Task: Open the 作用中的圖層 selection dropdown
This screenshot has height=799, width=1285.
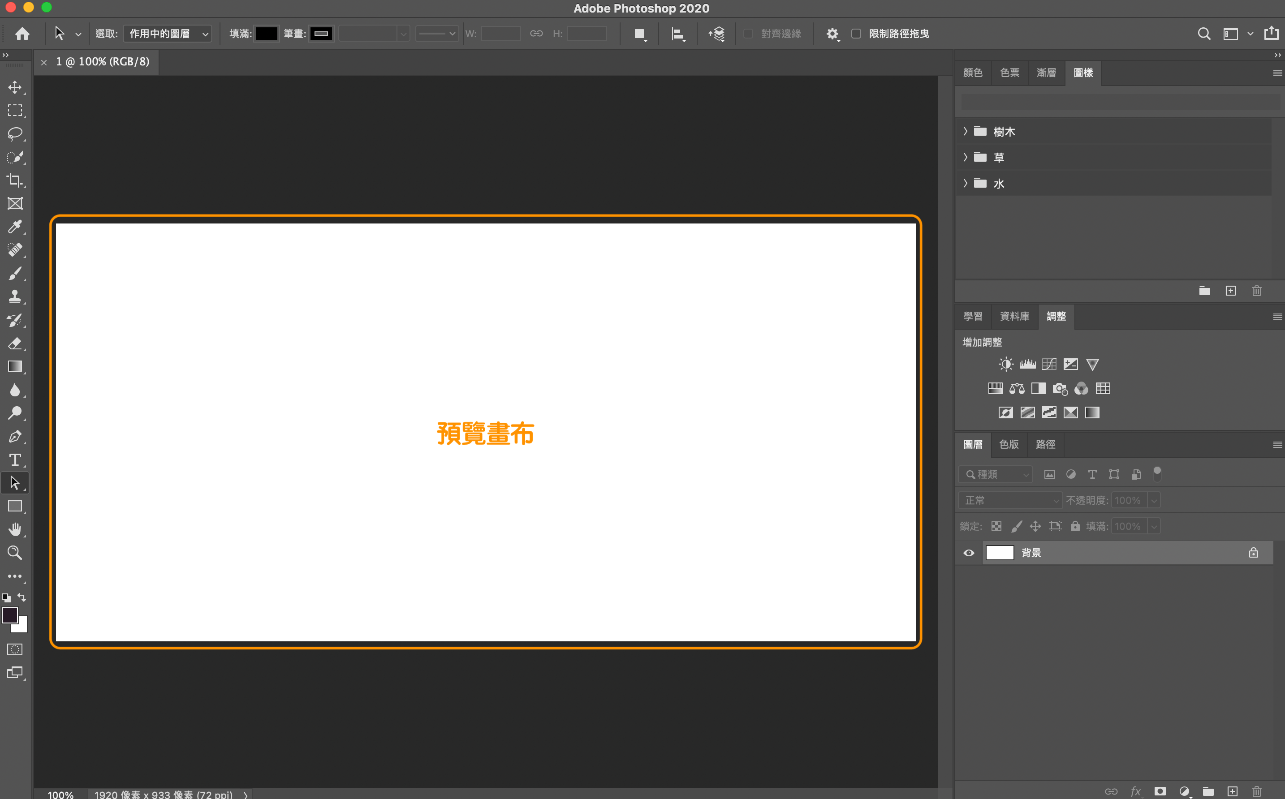Action: (167, 33)
